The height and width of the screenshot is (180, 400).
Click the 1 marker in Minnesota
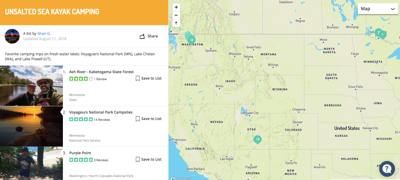click(382, 35)
